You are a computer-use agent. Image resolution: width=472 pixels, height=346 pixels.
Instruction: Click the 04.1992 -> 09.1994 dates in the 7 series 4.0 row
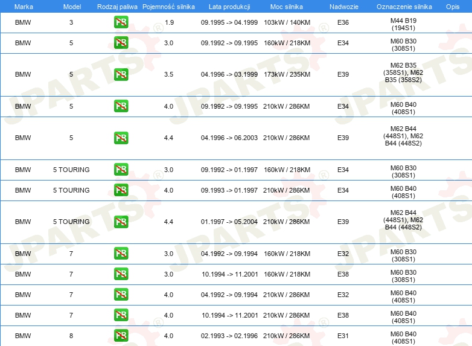[x=229, y=295]
